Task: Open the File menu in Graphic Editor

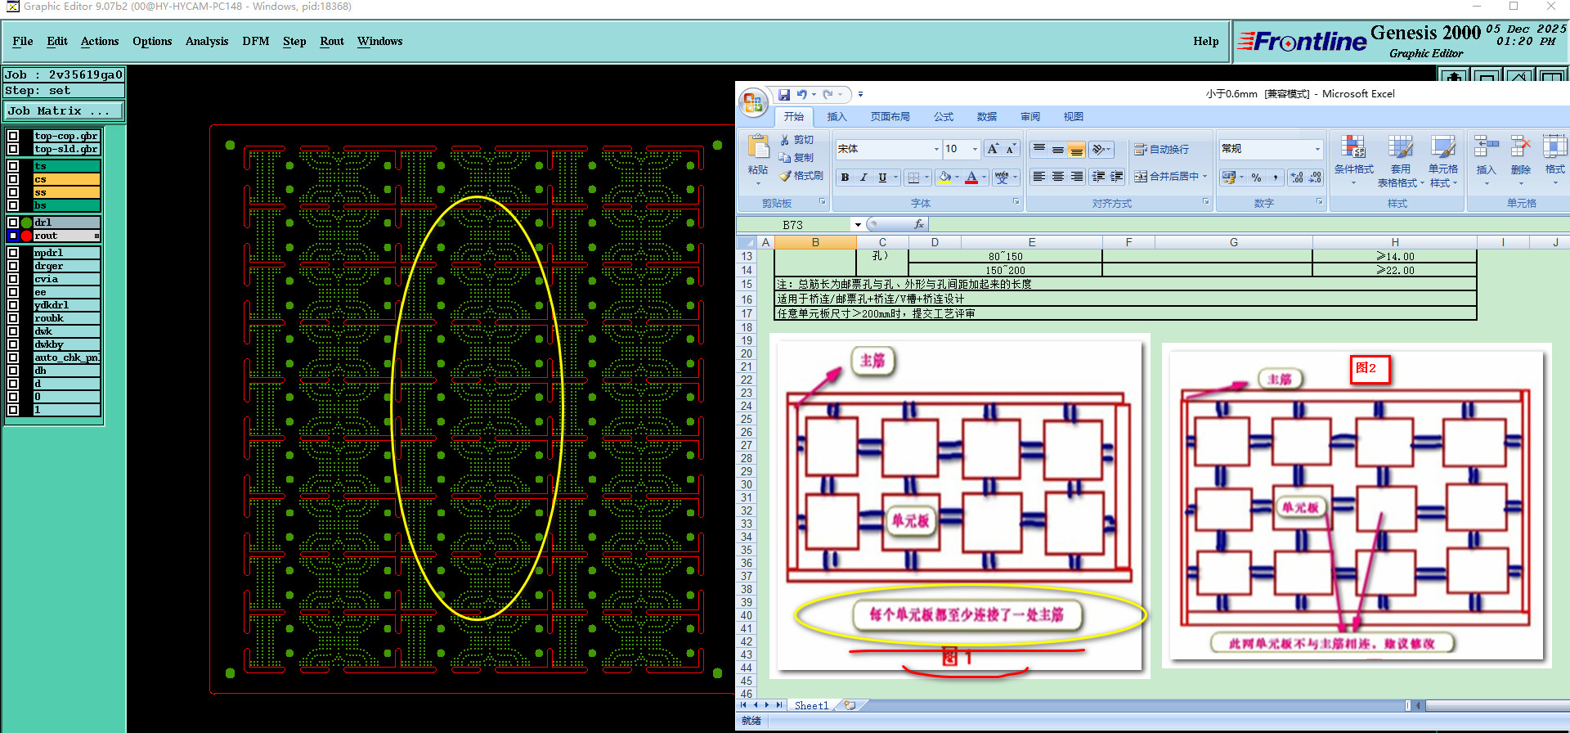Action: pos(23,41)
